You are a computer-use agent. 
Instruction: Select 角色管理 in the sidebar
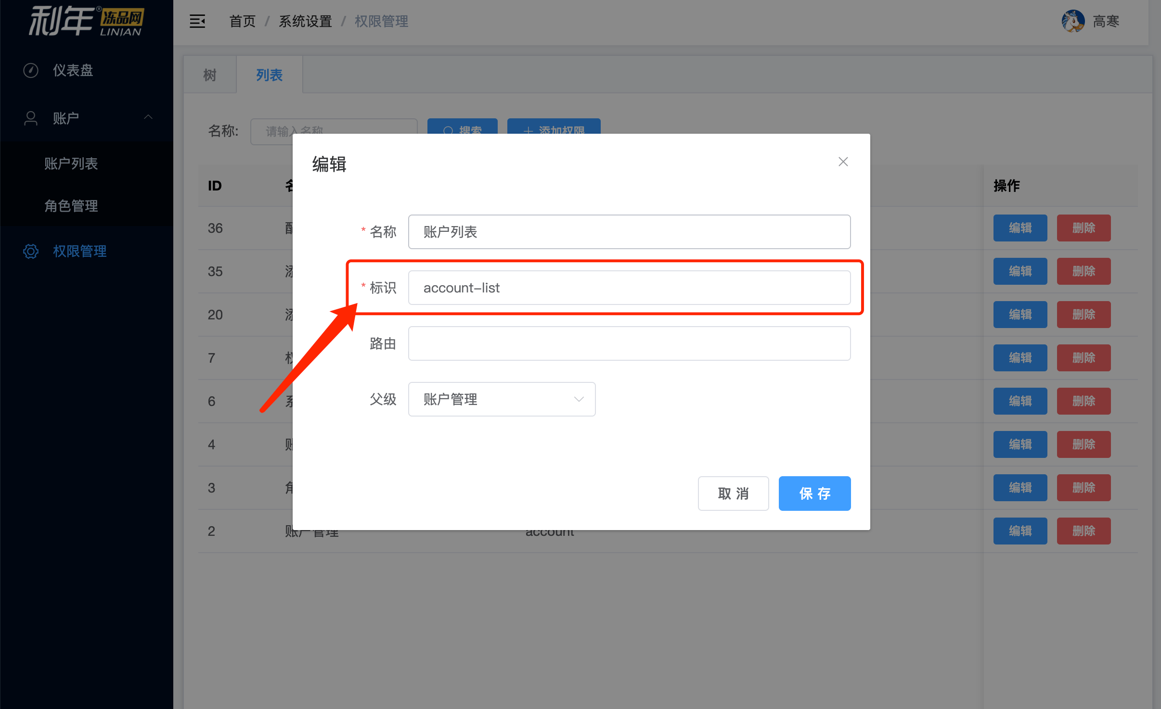tap(71, 206)
